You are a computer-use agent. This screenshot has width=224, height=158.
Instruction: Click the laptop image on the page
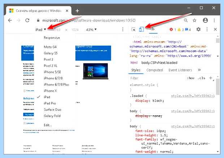(x=96, y=71)
